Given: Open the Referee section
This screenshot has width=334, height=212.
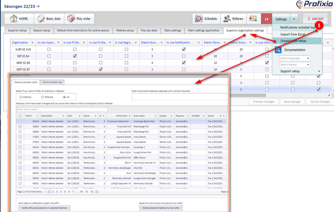Looking at the screenshot, I should click(x=233, y=19).
